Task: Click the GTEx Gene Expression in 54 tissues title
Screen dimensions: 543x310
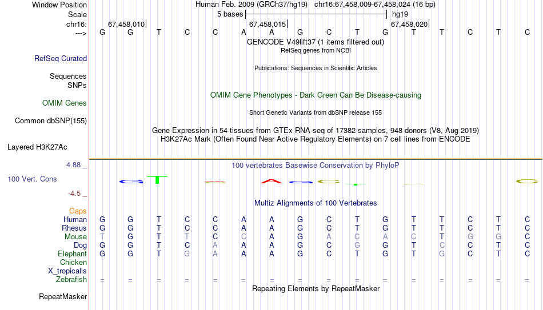Action: pos(316,130)
